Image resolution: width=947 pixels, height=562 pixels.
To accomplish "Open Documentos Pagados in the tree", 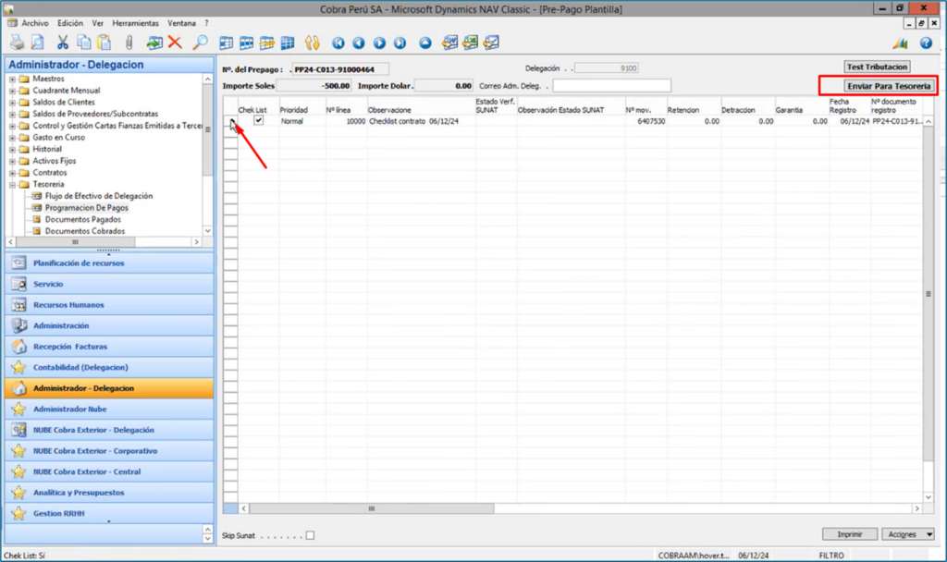I will [x=82, y=220].
